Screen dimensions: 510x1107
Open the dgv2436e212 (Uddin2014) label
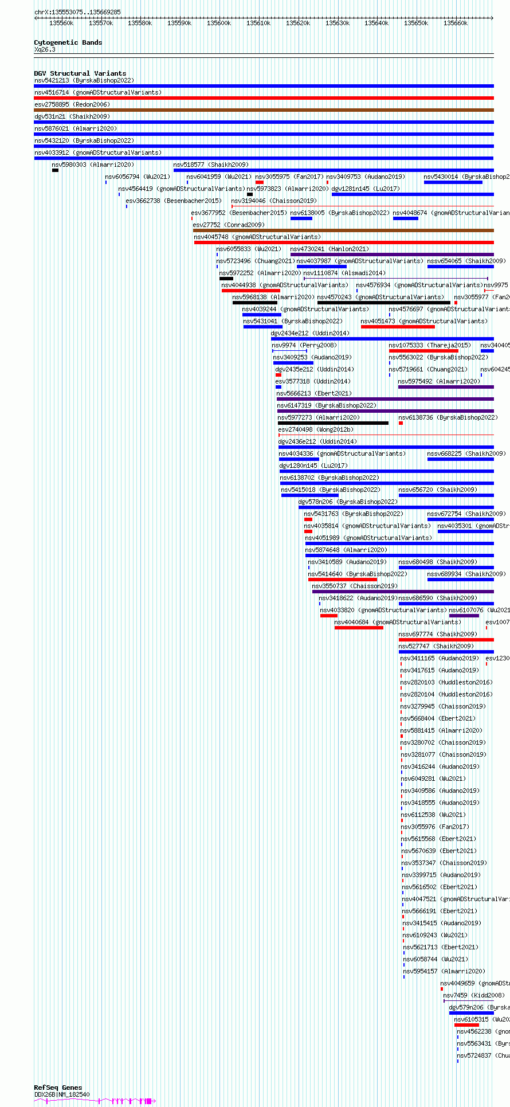[317, 442]
